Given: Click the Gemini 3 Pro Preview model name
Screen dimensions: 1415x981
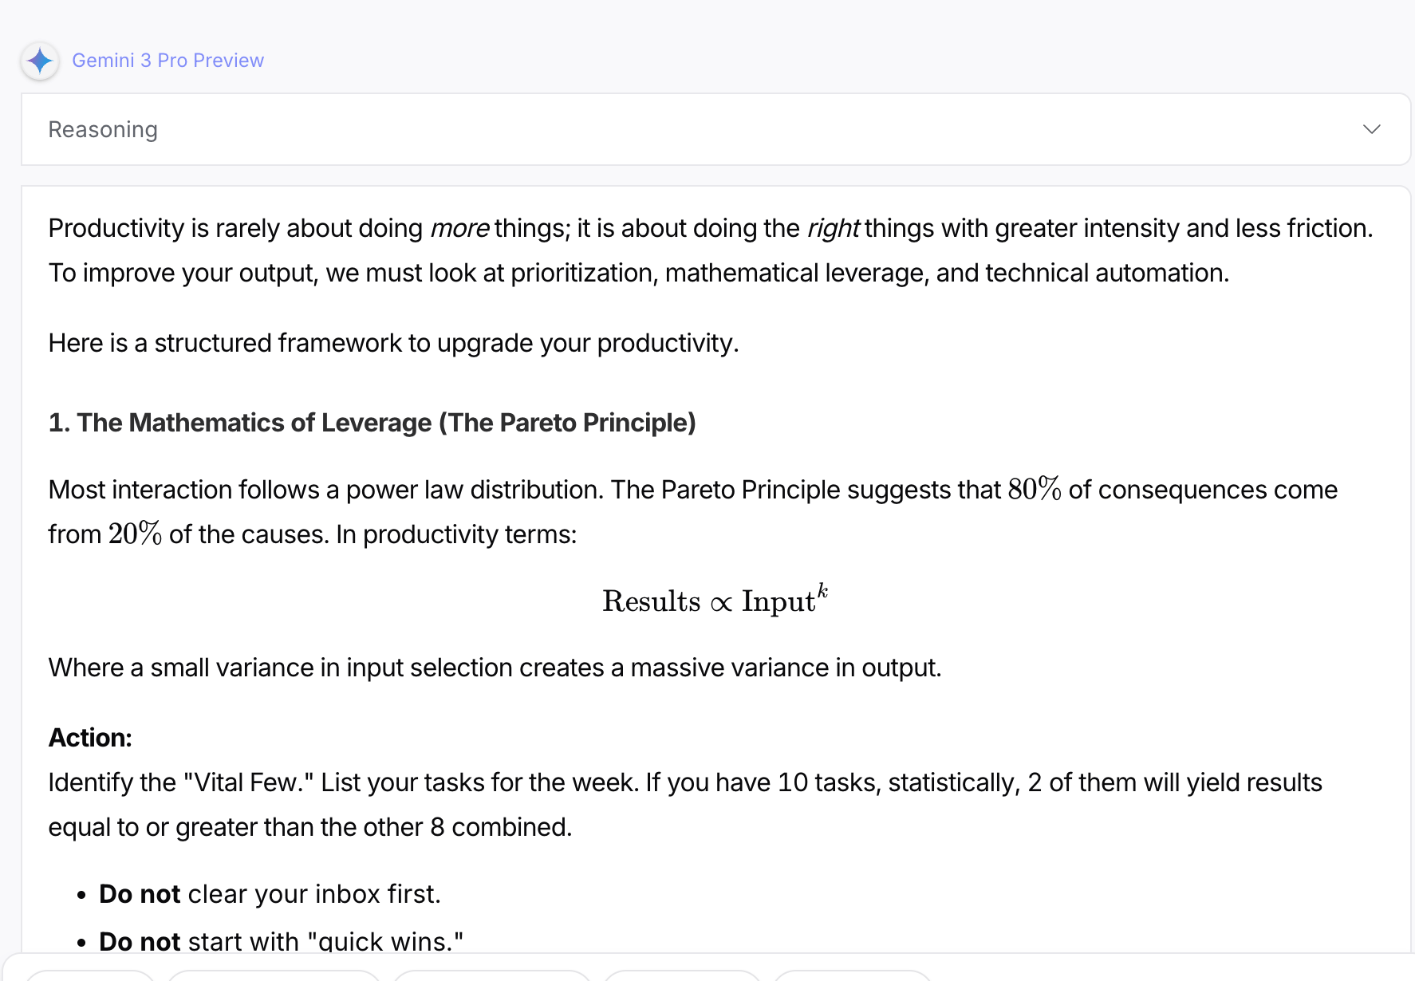Looking at the screenshot, I should 168,61.
